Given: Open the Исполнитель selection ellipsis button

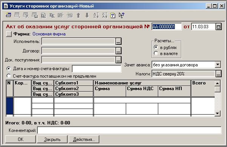Looking at the screenshot, I should point(119,41).
